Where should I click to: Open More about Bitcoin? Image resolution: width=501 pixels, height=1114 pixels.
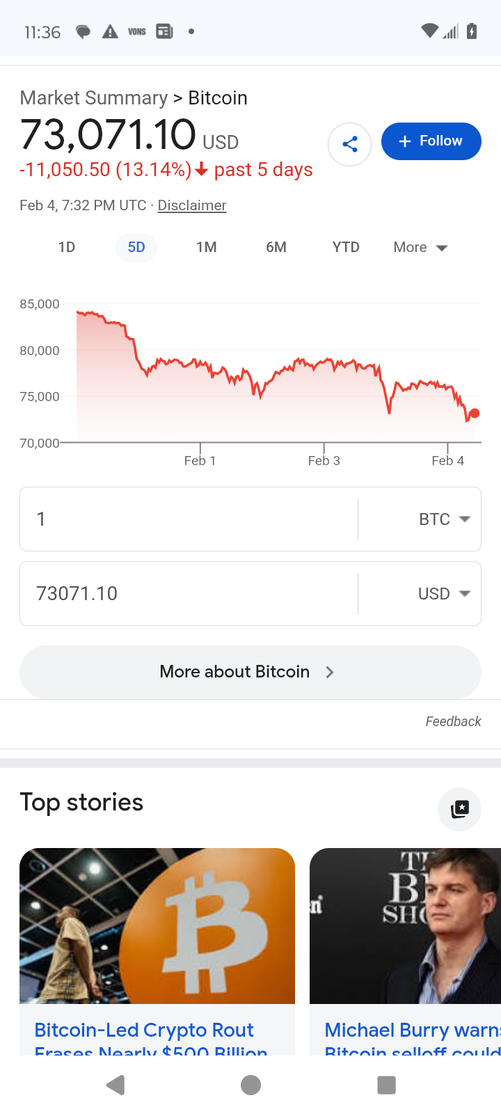250,672
